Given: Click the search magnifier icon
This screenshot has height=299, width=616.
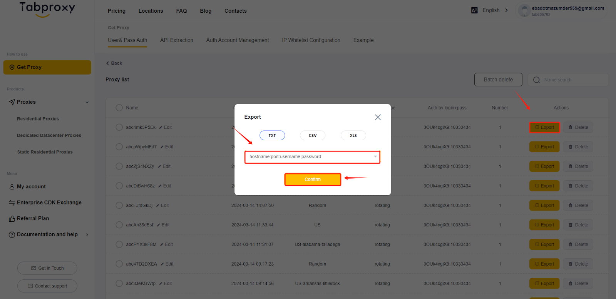Looking at the screenshot, I should coord(536,80).
